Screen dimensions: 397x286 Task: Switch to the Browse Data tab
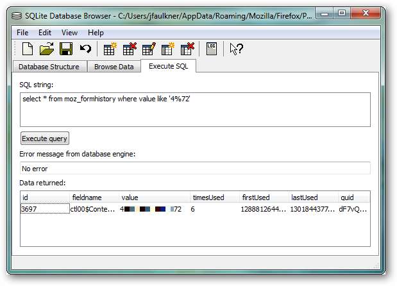pyautogui.click(x=114, y=66)
